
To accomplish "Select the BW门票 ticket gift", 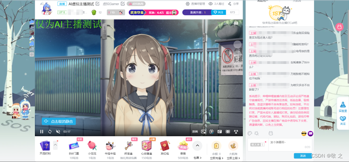I will click(74, 146).
